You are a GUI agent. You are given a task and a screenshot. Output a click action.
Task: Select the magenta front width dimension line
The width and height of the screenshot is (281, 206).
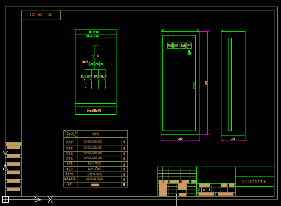(180, 140)
